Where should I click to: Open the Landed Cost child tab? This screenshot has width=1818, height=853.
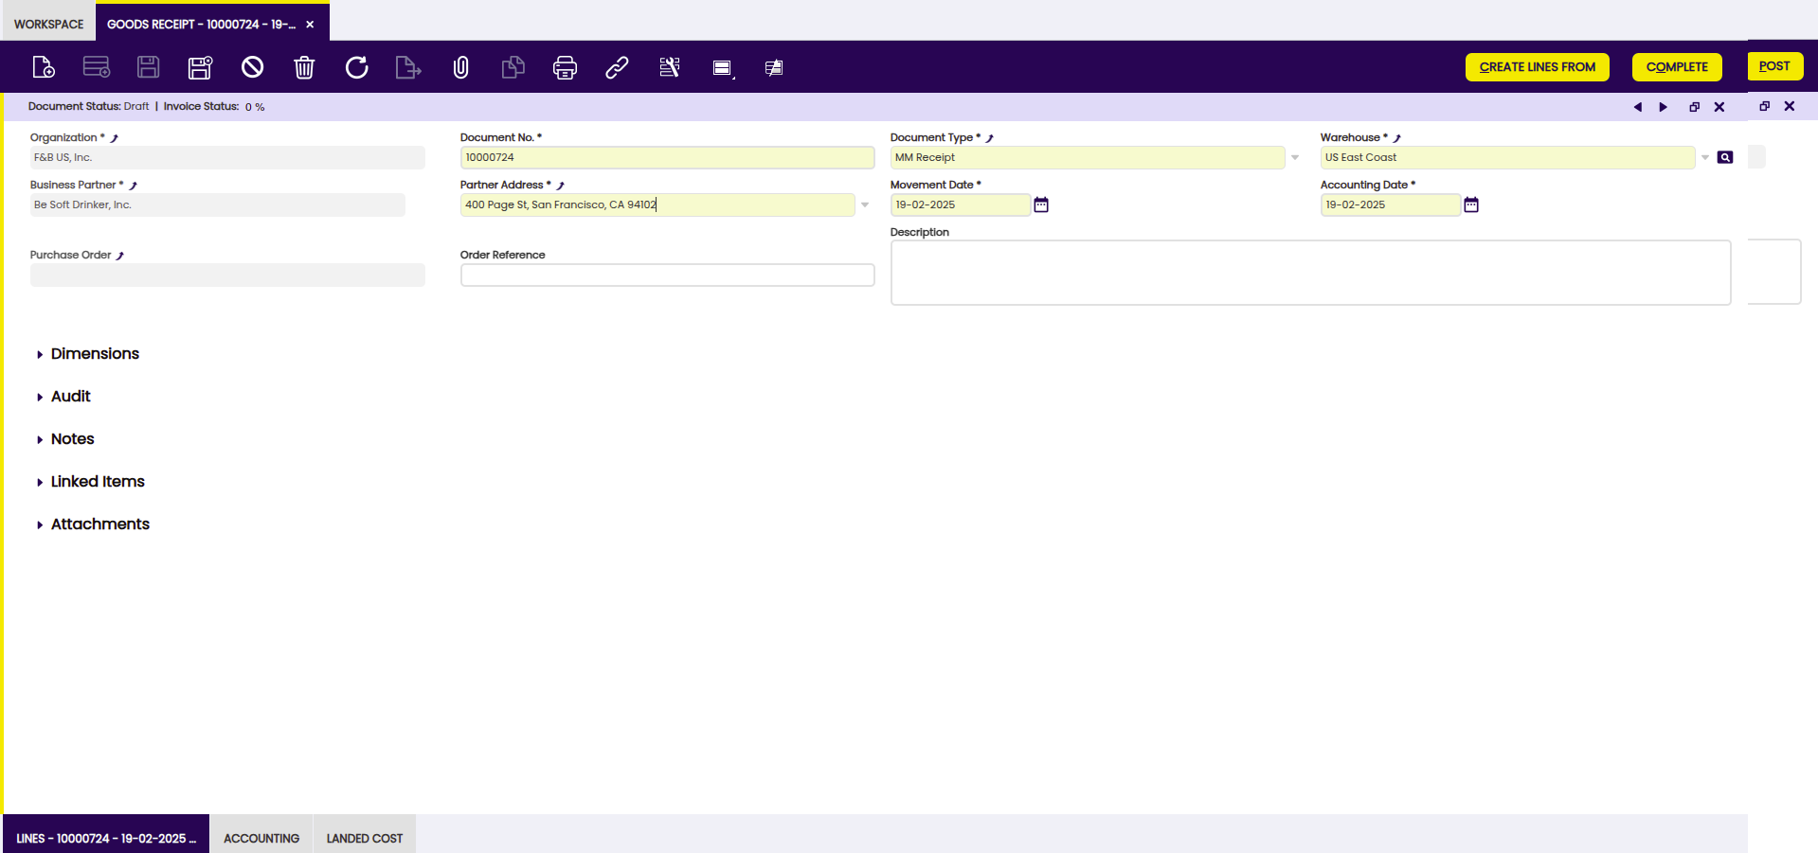tap(365, 838)
